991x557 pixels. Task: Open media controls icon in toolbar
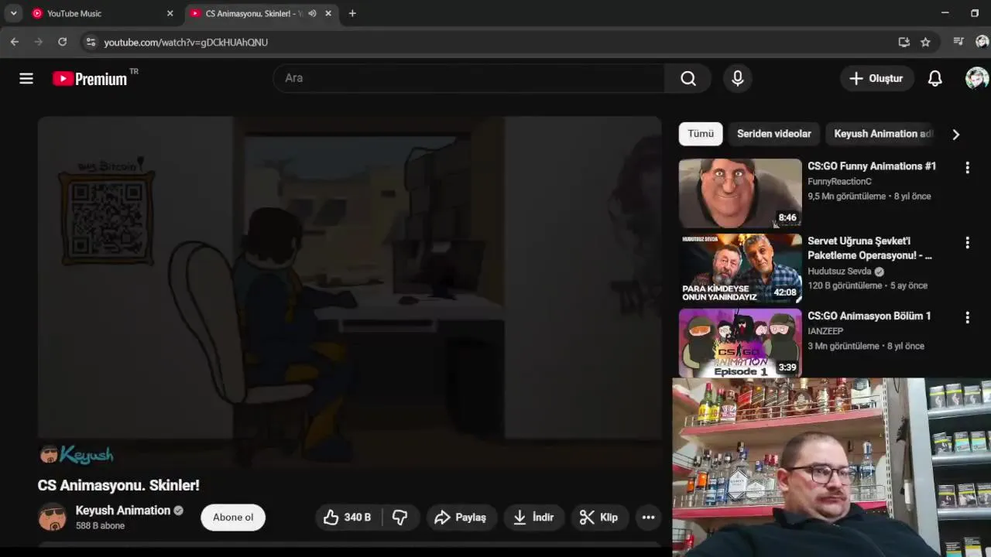point(958,42)
